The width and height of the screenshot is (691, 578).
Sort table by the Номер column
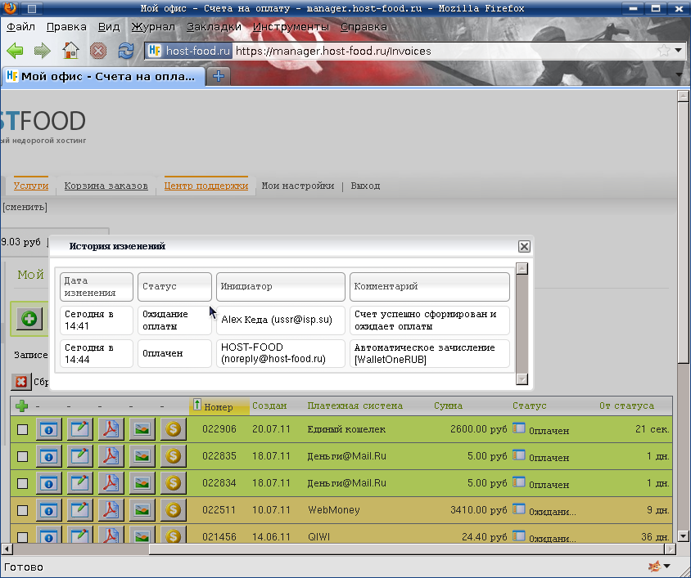point(218,406)
